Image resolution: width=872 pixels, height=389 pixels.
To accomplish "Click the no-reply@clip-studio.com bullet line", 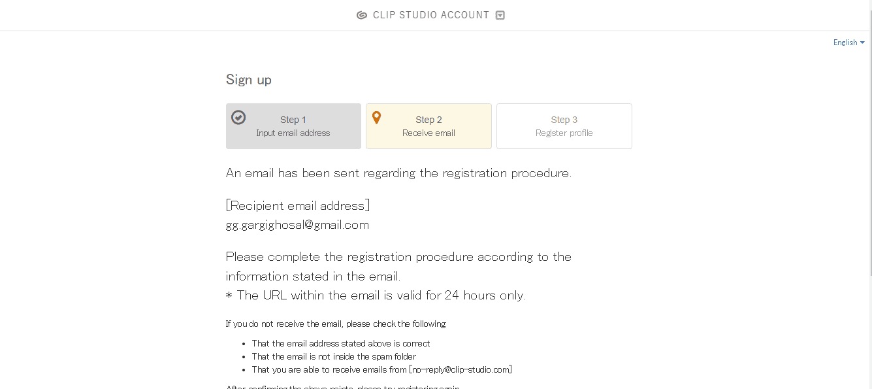I will coord(381,369).
